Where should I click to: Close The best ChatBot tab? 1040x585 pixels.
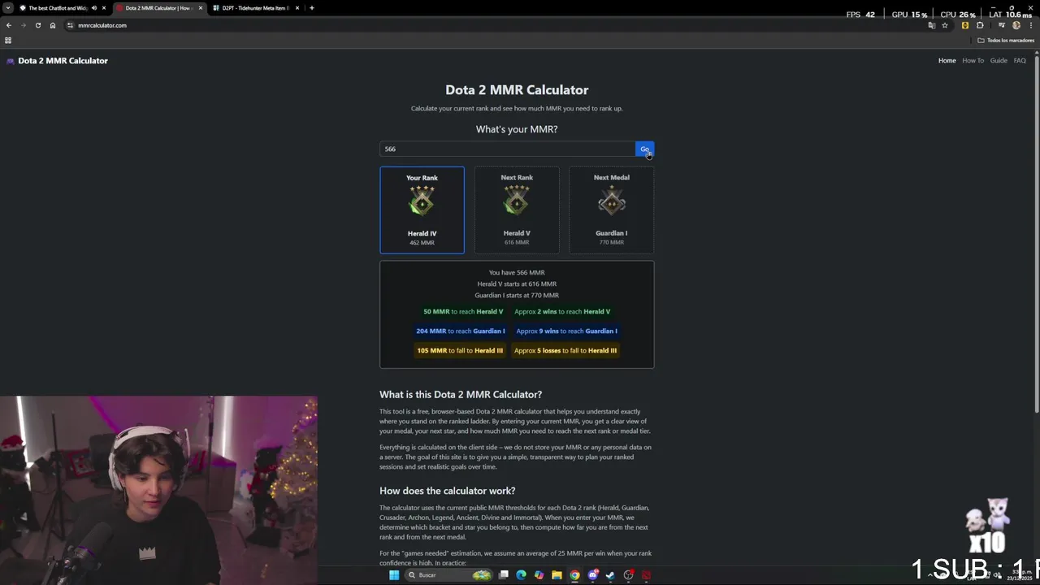click(x=104, y=8)
